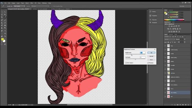This screenshot has height=108, width=192.
Task: Add a Hue/Saturation adjustment layer
Action: 168,29
